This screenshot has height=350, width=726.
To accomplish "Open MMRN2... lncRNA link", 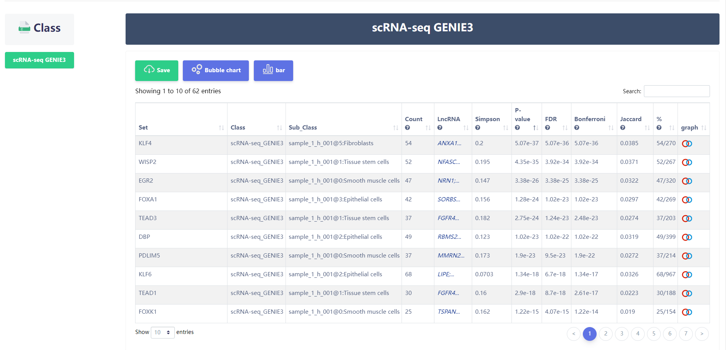I will pos(451,256).
